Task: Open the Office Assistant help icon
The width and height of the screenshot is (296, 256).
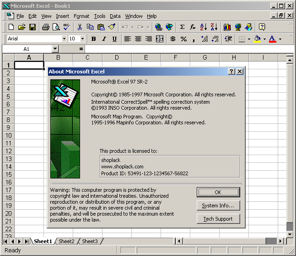Action: (262, 27)
